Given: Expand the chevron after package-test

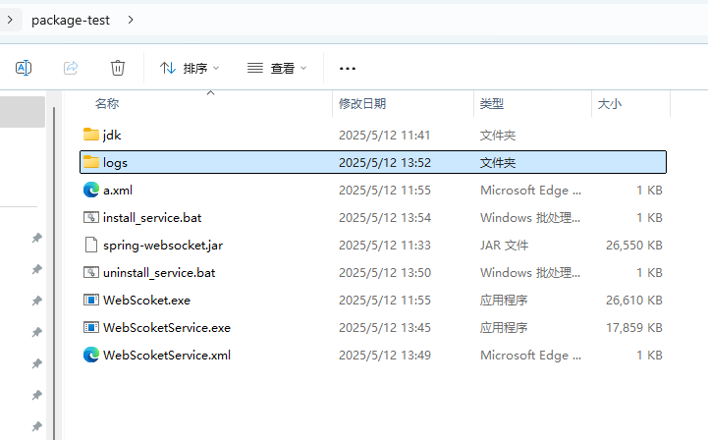Looking at the screenshot, I should pos(131,20).
